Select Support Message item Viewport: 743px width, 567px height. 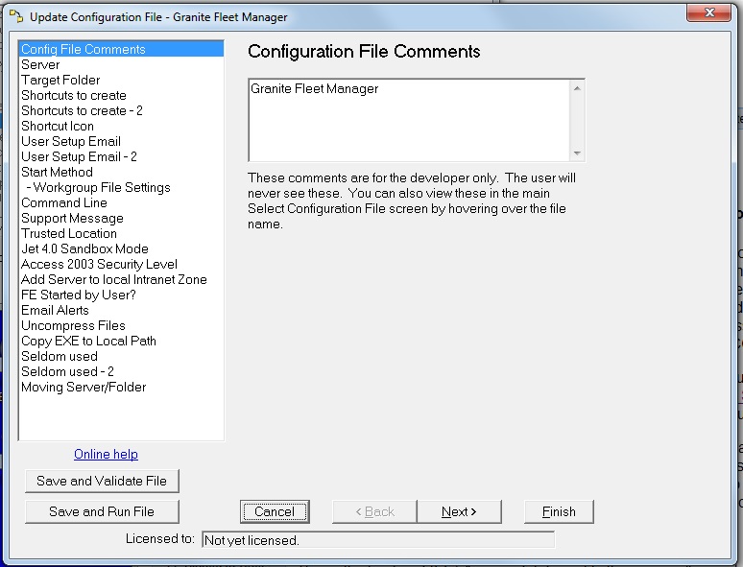pos(121,218)
